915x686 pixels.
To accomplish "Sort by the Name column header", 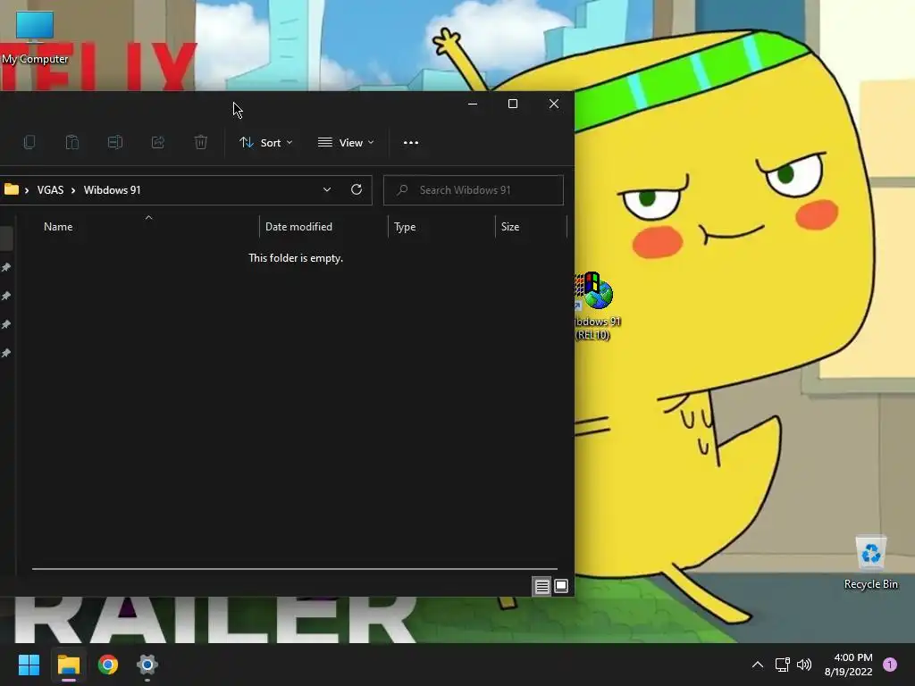I will click(x=58, y=227).
